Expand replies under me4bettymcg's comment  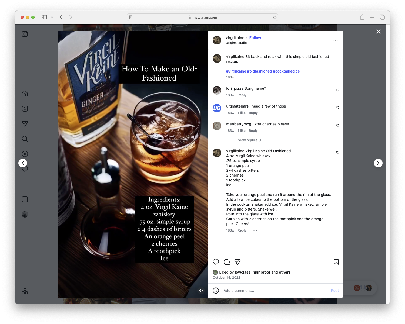pyautogui.click(x=250, y=140)
